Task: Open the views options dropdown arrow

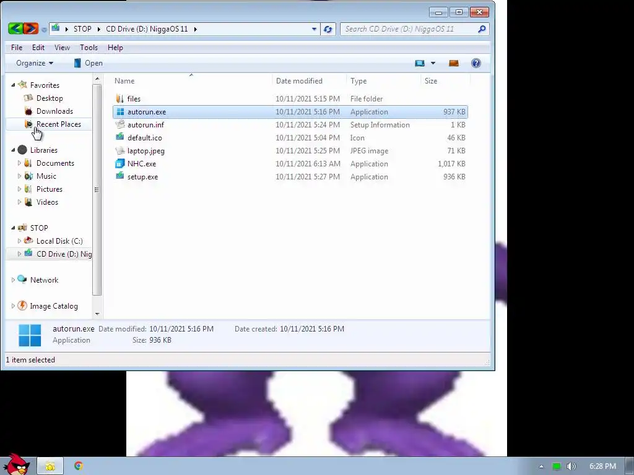Action: pos(433,63)
